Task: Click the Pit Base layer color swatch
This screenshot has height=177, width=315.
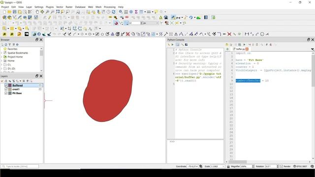Action: [x=10, y=93]
